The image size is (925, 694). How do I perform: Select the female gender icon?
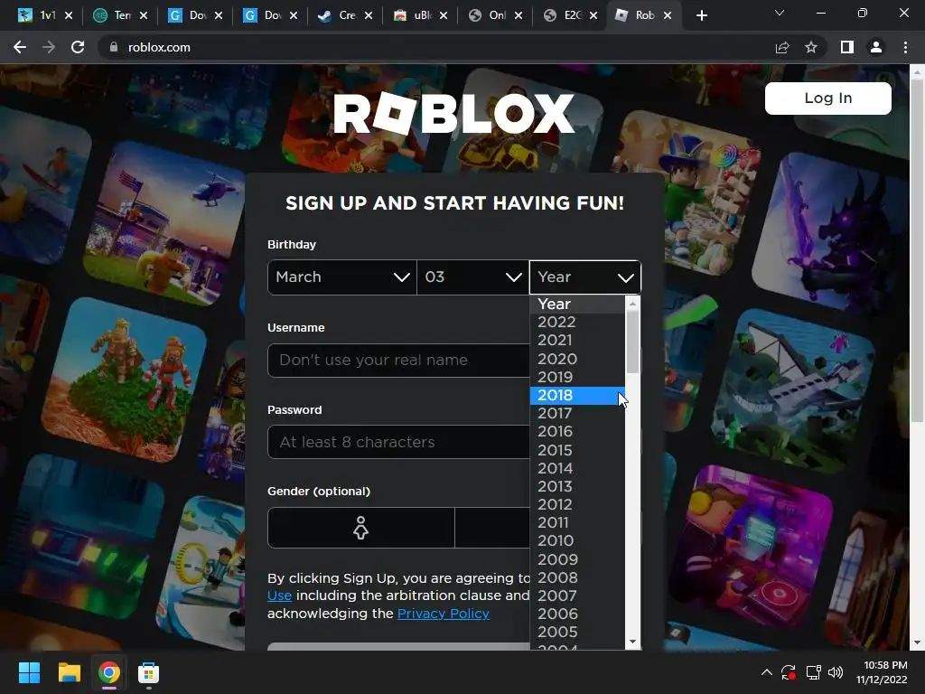pyautogui.click(x=360, y=528)
